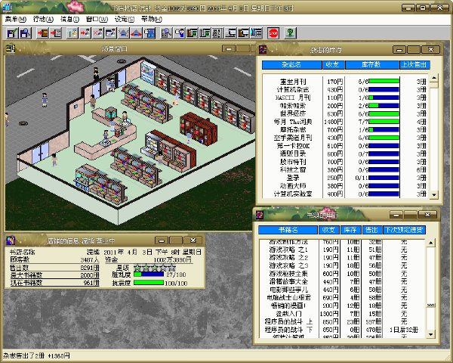Click the clerk with calendar schedule icon

point(111,33)
